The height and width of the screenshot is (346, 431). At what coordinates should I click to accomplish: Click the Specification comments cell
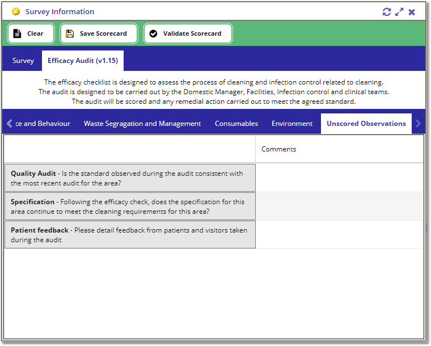click(339, 206)
